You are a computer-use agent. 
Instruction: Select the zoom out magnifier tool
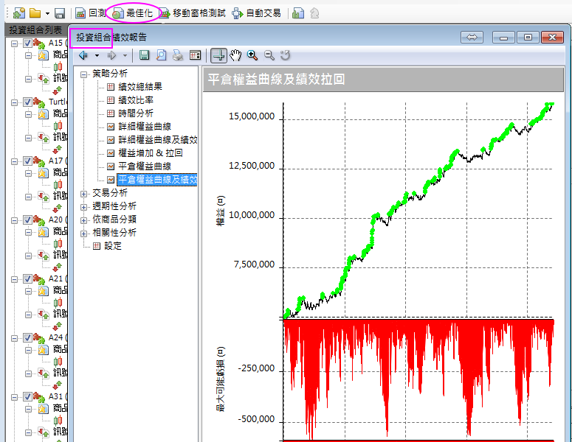[269, 55]
